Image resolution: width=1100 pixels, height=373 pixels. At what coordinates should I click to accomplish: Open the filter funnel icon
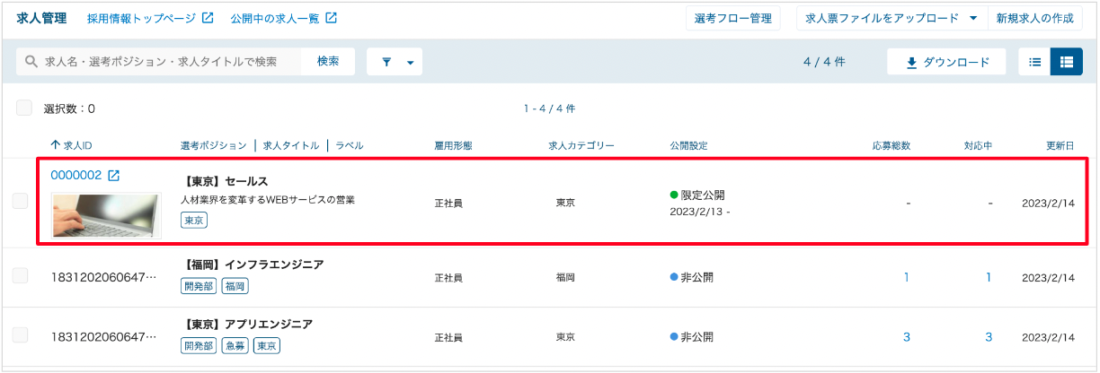point(387,63)
